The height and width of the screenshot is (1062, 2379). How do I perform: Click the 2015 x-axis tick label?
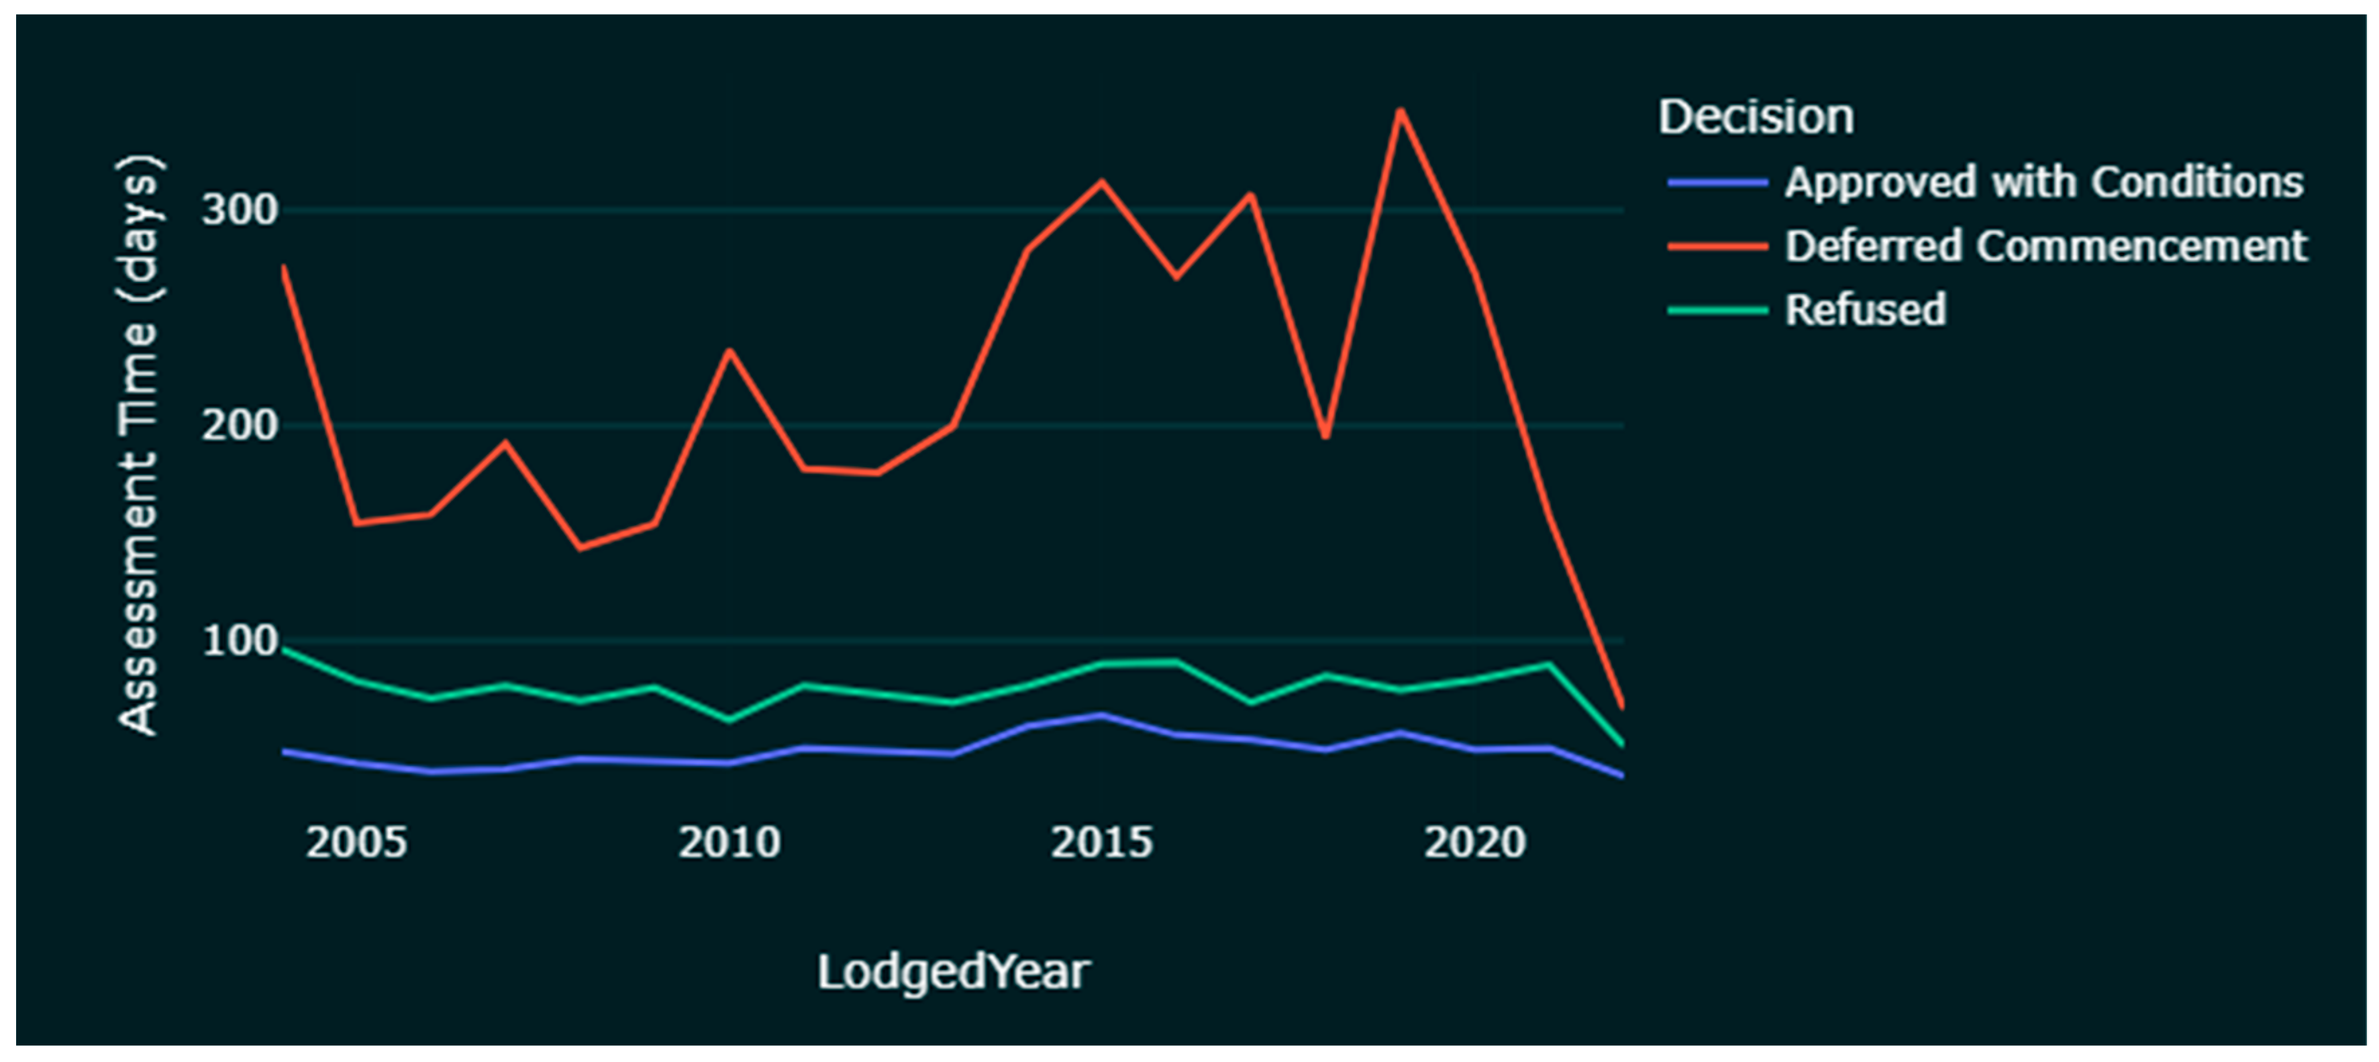pyautogui.click(x=1102, y=842)
